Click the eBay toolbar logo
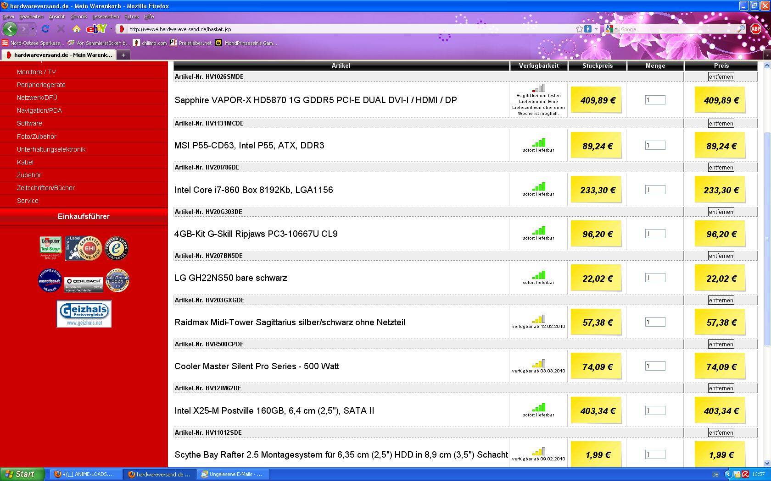The image size is (771, 481). point(97,29)
